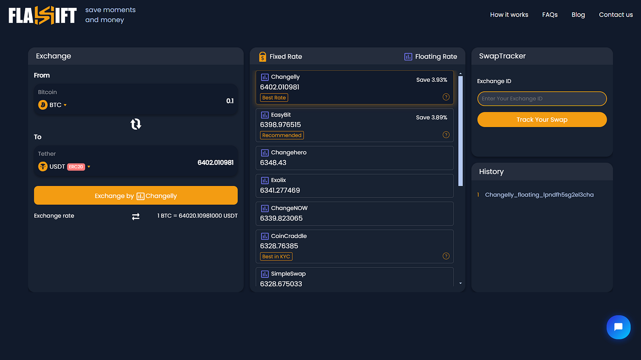This screenshot has width=641, height=360.
Task: Open Contact us page
Action: coord(616,15)
